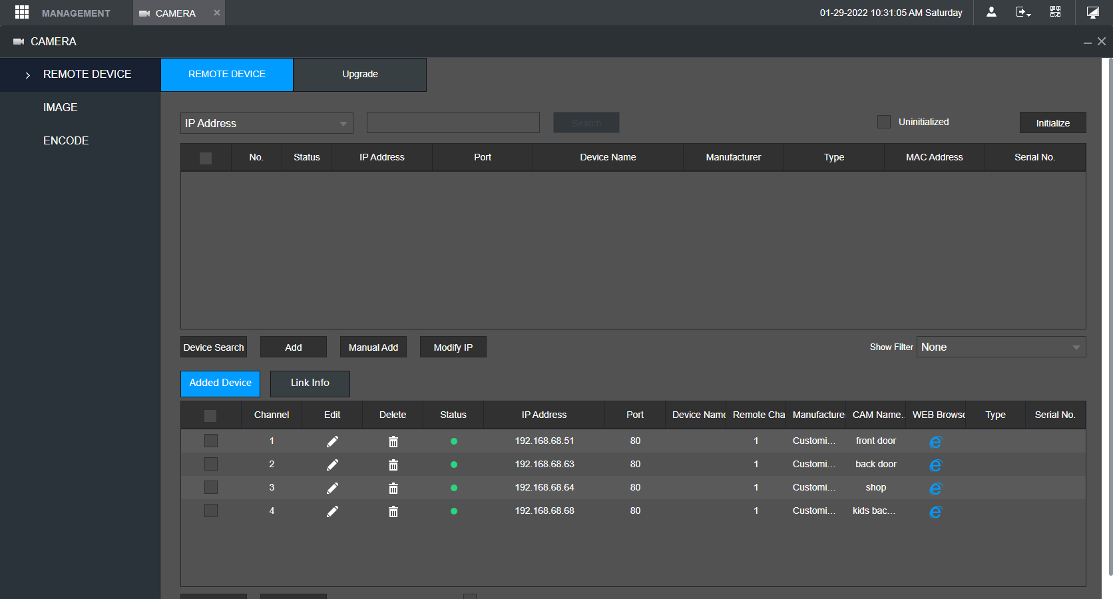This screenshot has height=599, width=1113.
Task: Enable the Uninitialized checkbox
Action: click(884, 122)
